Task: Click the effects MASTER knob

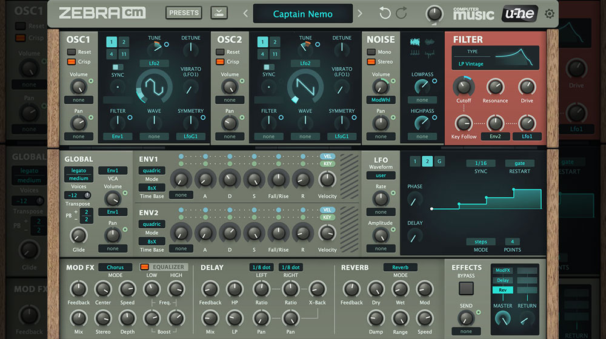Action: (502, 319)
